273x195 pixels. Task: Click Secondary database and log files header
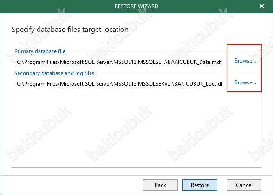click(x=54, y=73)
